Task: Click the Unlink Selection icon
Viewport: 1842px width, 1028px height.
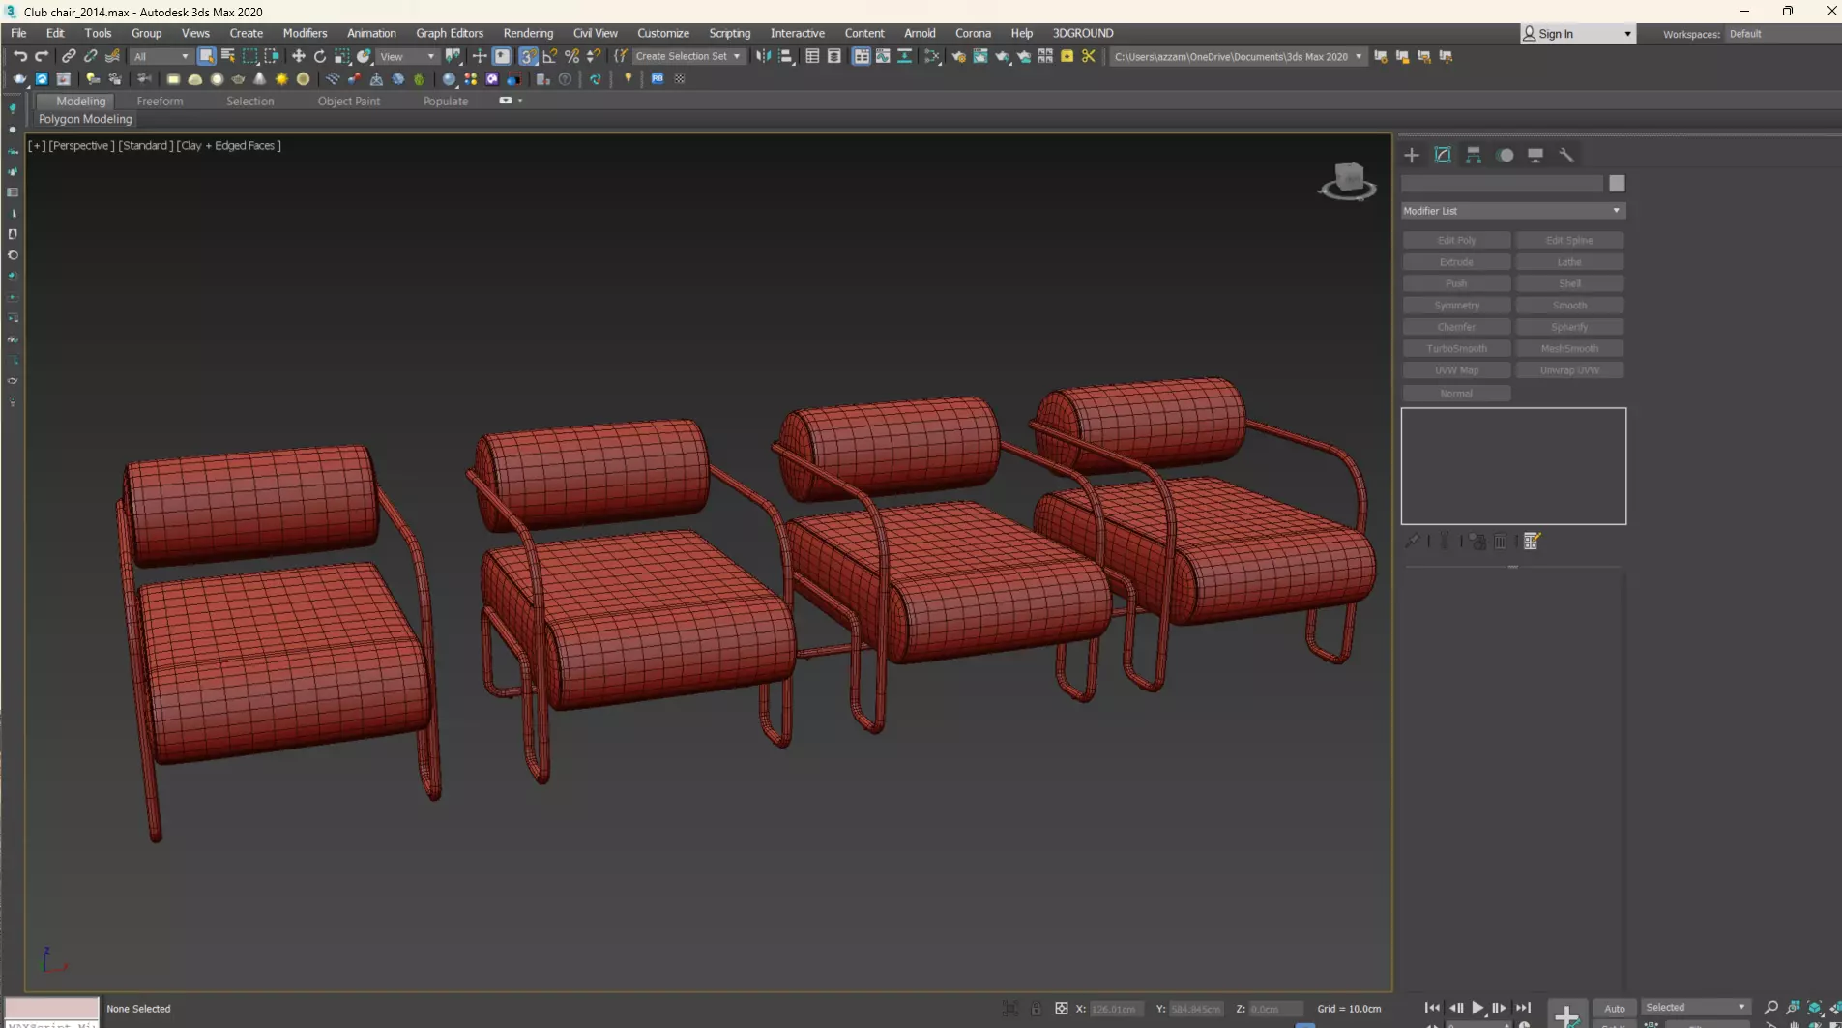Action: pyautogui.click(x=91, y=56)
